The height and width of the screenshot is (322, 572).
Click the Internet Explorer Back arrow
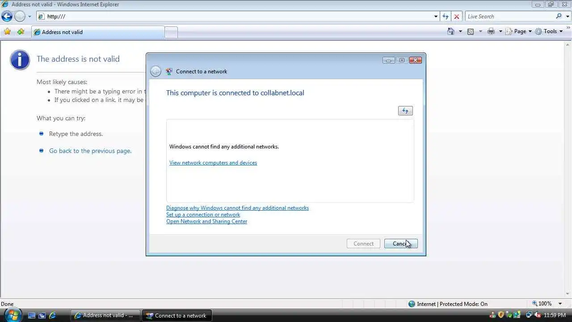(x=7, y=17)
